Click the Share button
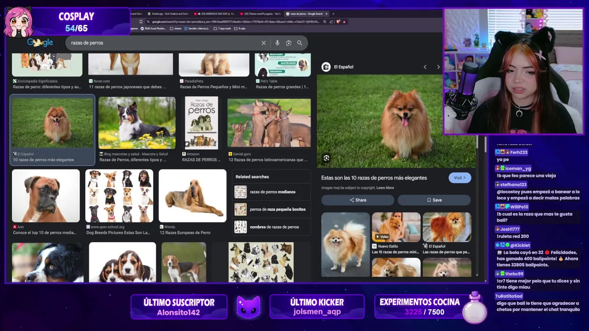The height and width of the screenshot is (331, 589). 358,200
